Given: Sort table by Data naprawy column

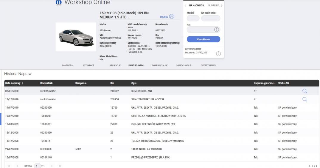Looking at the screenshot, I should click(14, 83).
